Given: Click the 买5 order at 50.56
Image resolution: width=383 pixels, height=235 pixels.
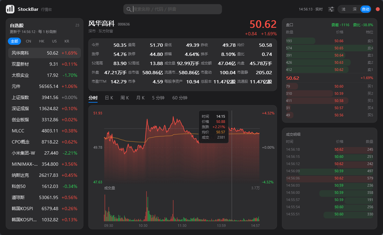Looking at the screenshot, I should click(x=330, y=115).
